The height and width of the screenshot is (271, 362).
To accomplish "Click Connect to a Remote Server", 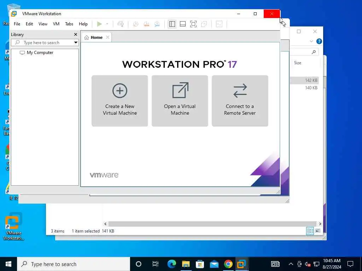I will [x=240, y=101].
